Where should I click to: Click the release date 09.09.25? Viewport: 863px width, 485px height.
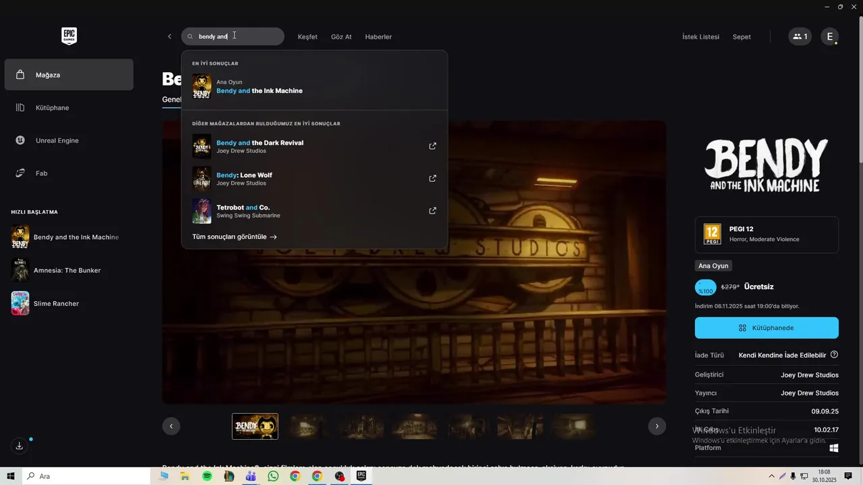click(x=825, y=411)
